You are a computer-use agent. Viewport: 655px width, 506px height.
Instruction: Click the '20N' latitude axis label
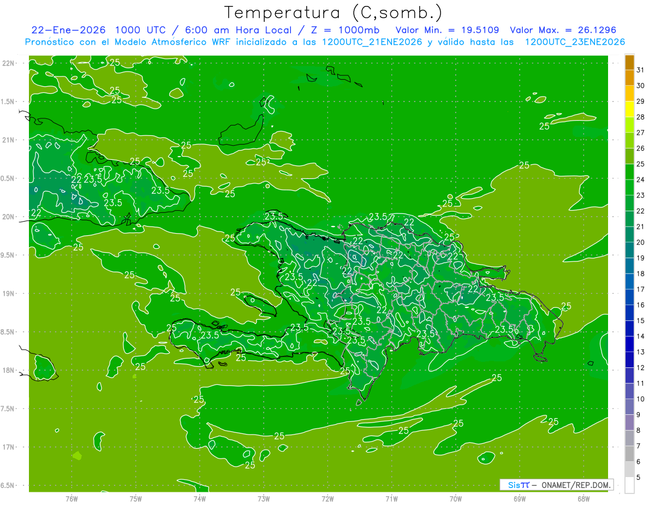point(9,217)
